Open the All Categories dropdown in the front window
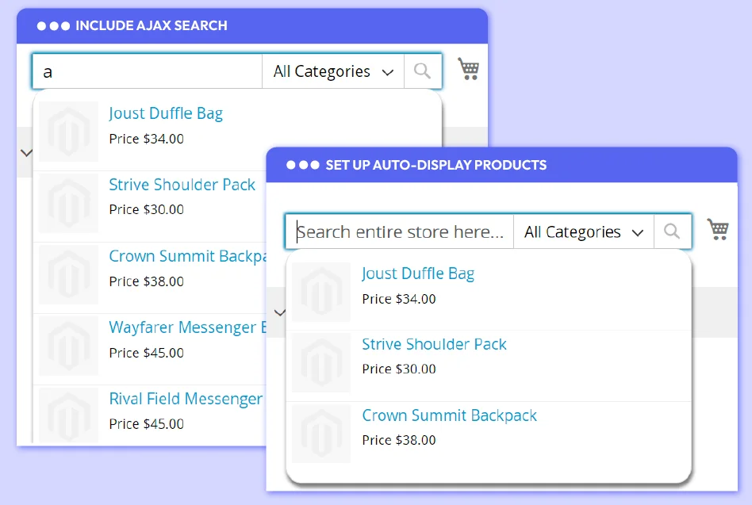Screen dimensions: 752x505 (584, 231)
